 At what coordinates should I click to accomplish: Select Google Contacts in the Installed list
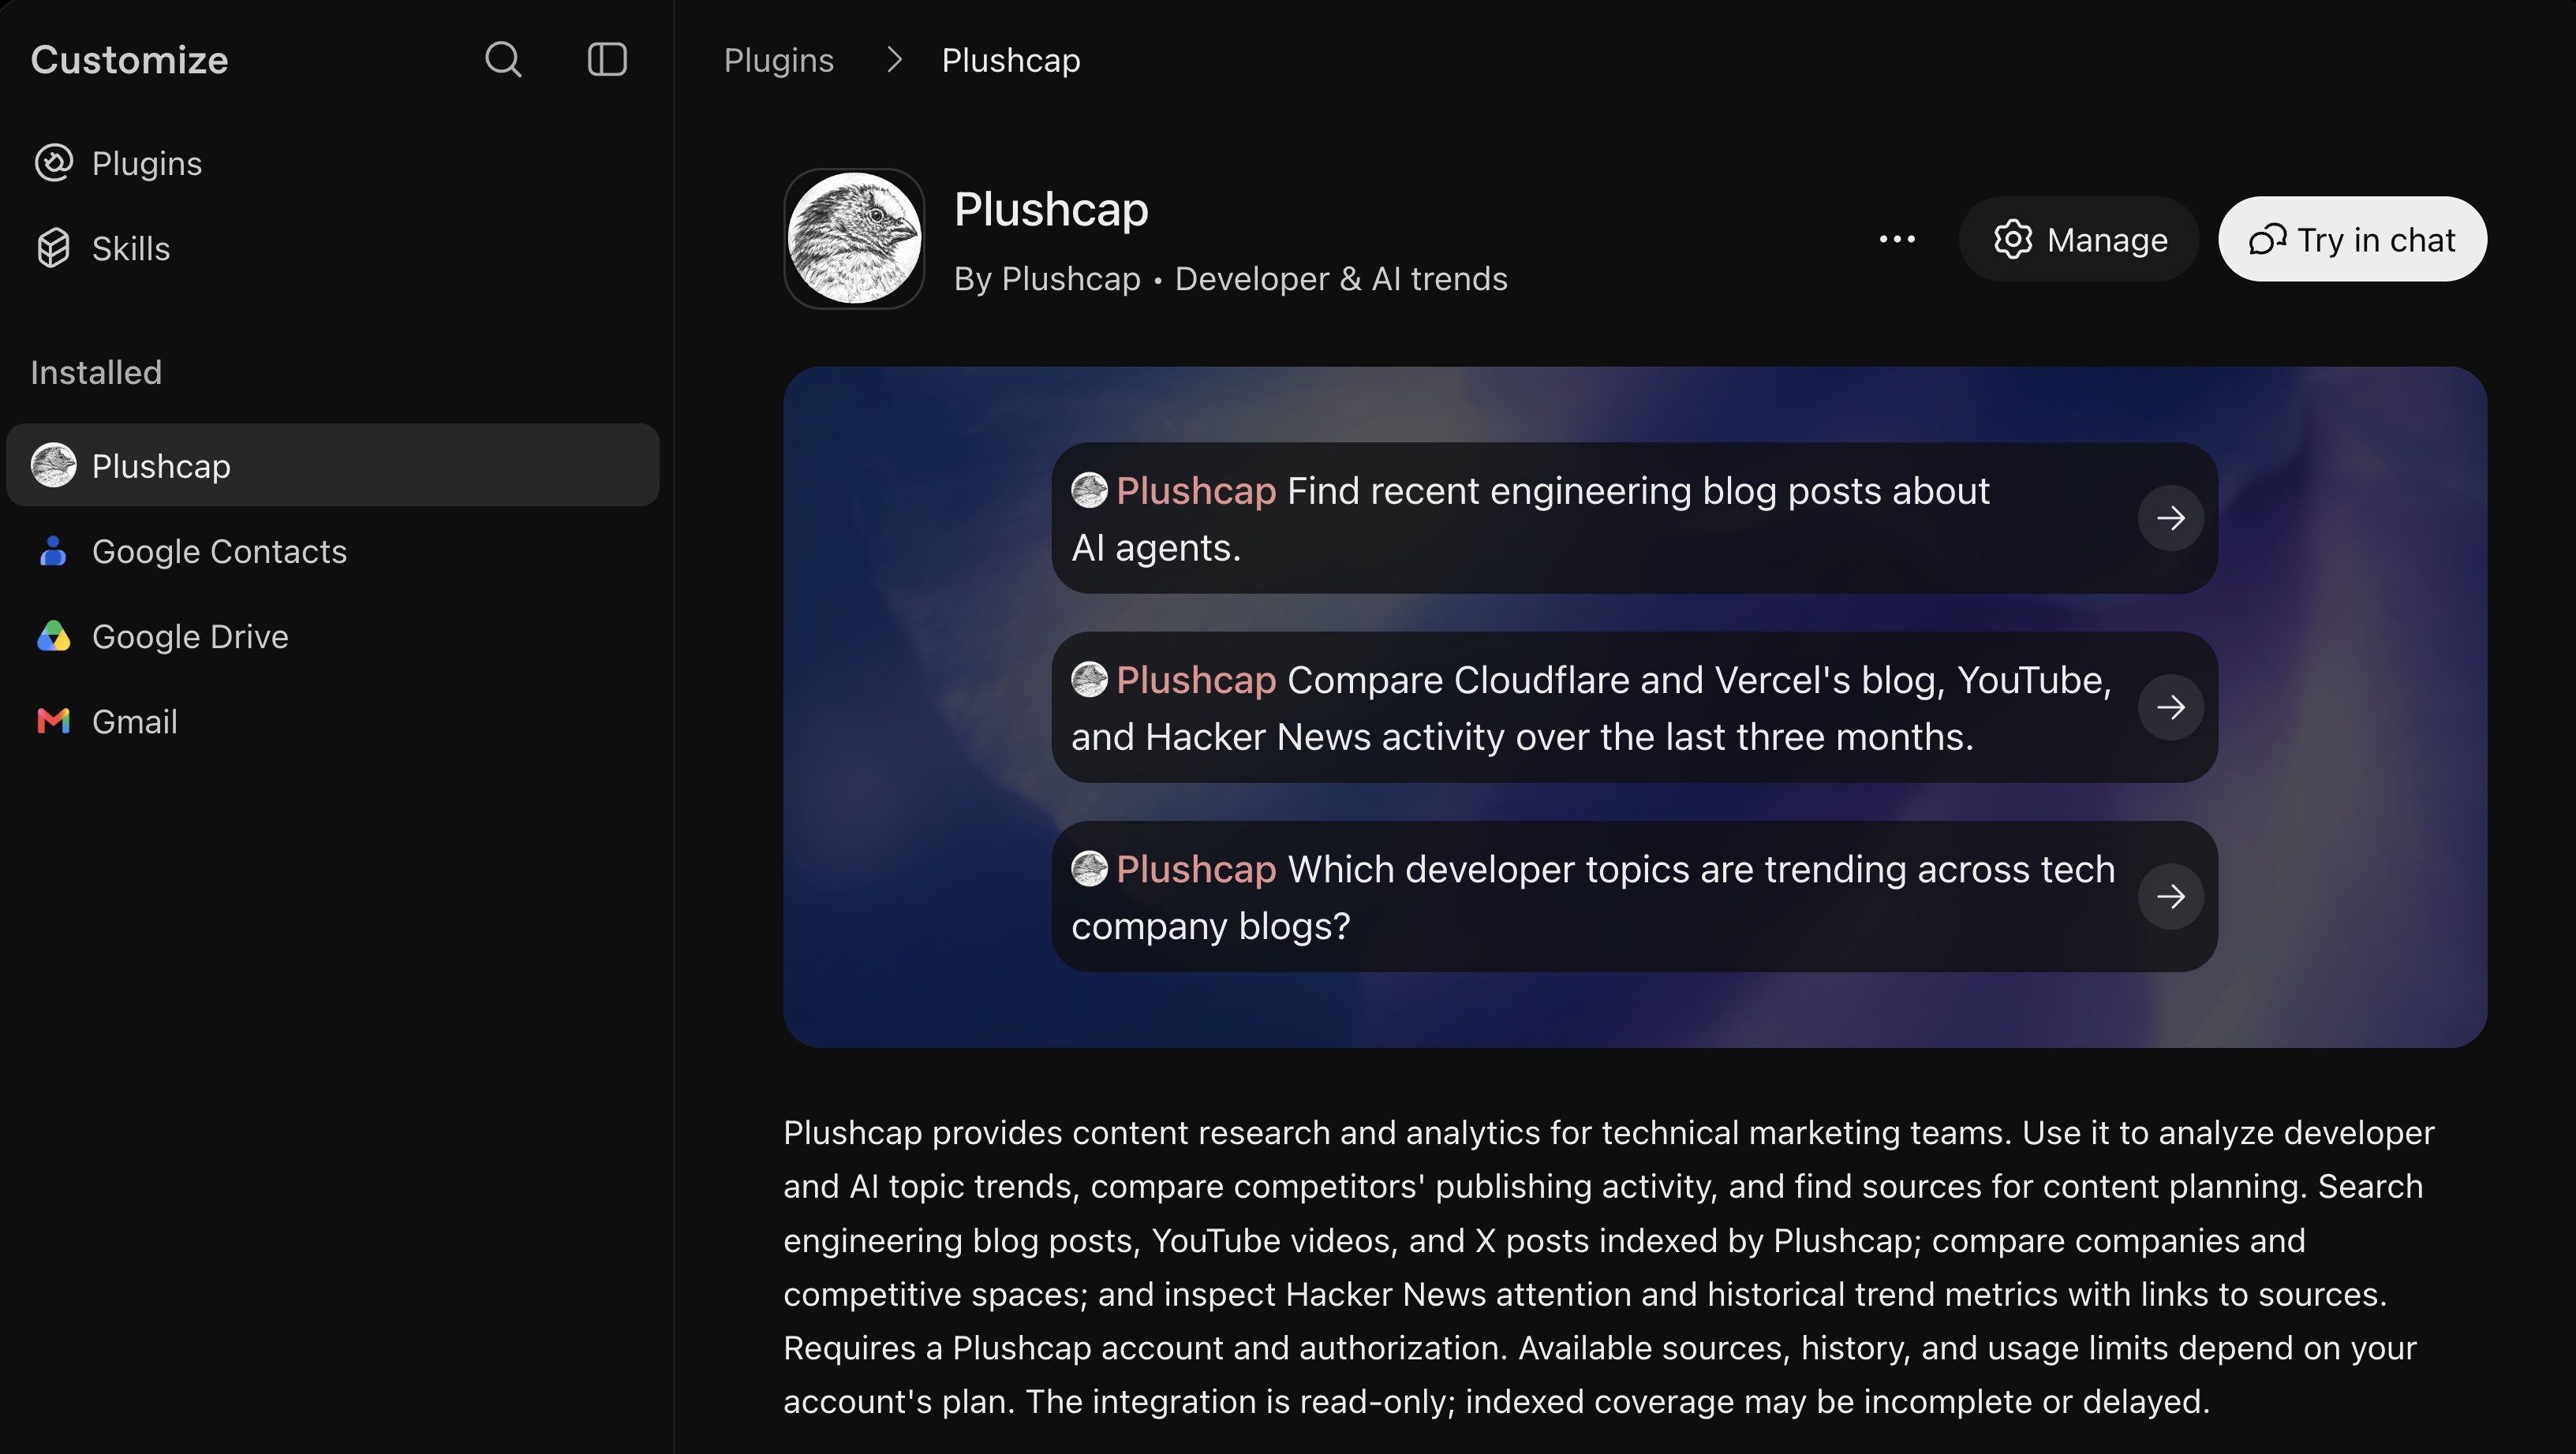(332, 550)
